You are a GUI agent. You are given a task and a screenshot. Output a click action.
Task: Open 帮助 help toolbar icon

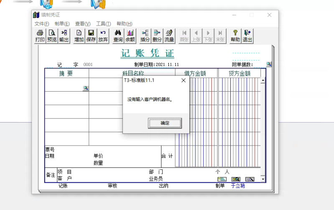235,36
